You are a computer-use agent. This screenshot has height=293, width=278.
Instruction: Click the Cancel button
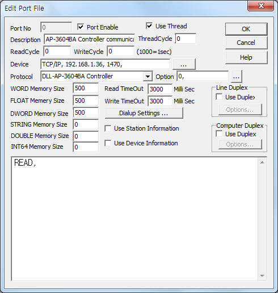point(246,43)
